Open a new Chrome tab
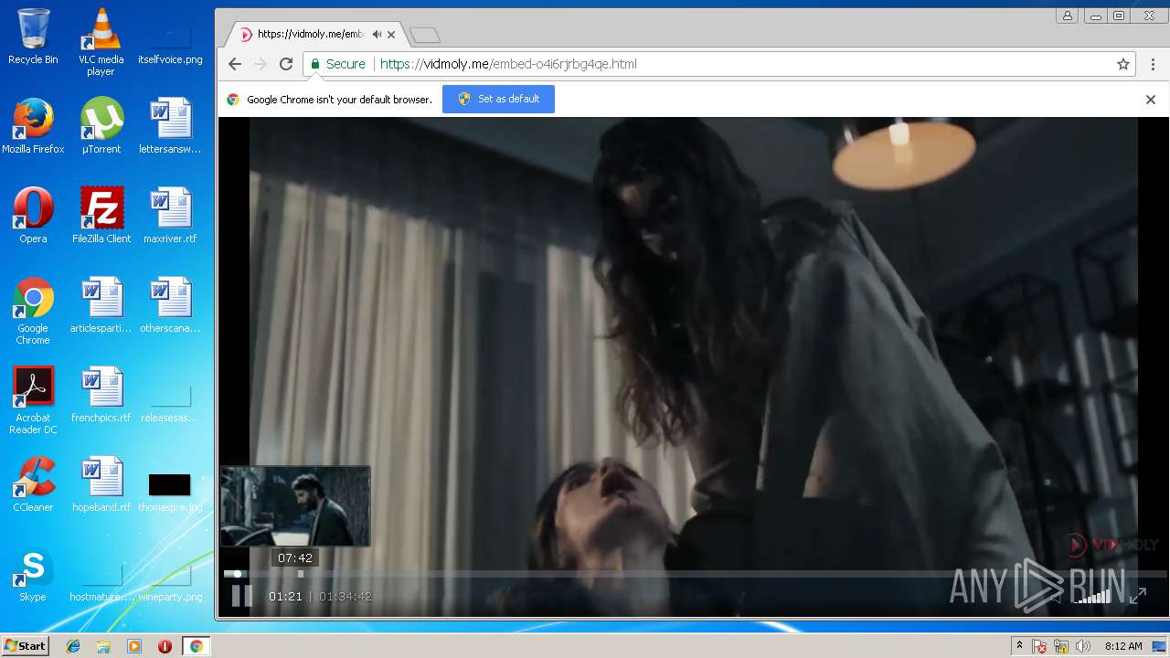 [x=425, y=36]
